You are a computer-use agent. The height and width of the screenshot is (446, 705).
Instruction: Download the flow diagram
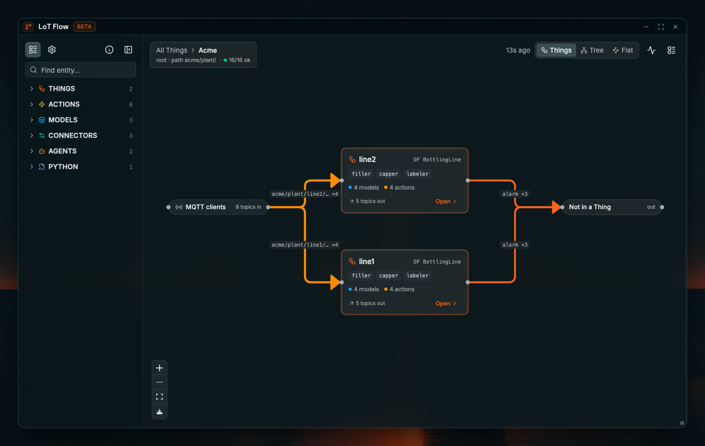click(159, 411)
